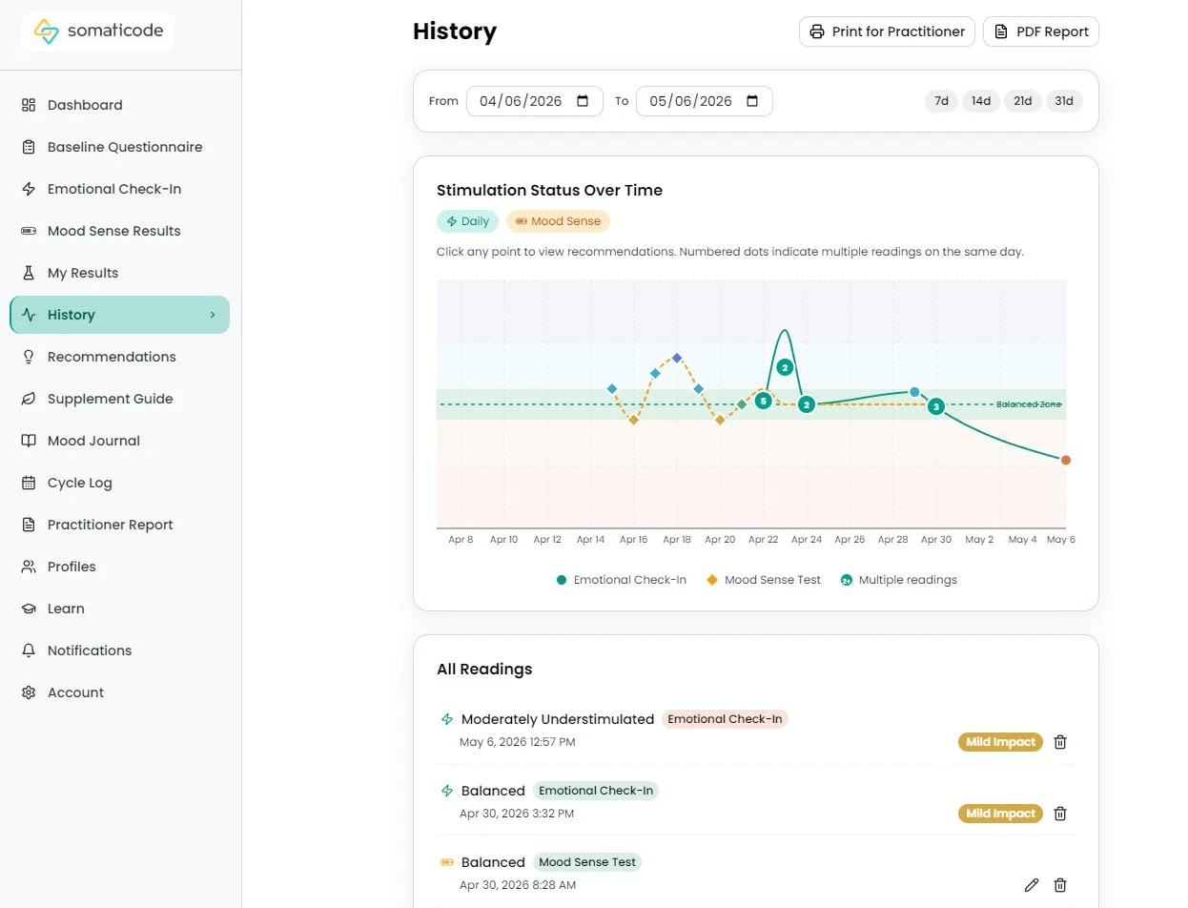Delete the May 6 12:57 PM reading
The image size is (1188, 908).
pos(1060,742)
